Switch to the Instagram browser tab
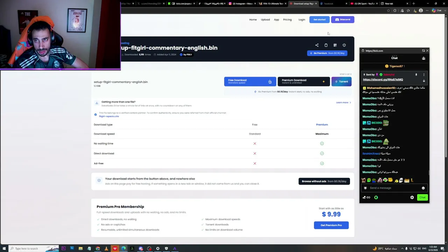448x252 pixels. pyautogui.click(x=241, y=3)
